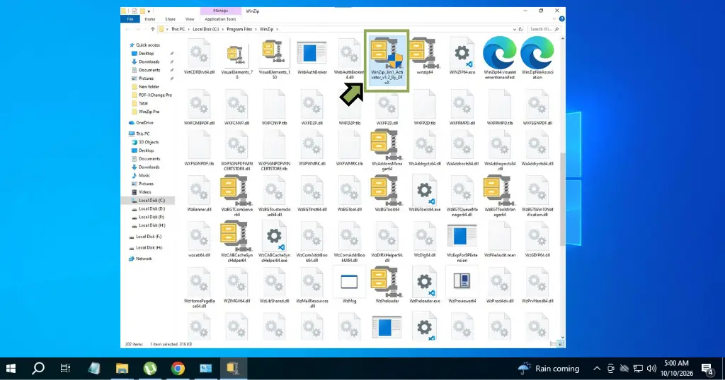Open the View ribbon tab

click(x=190, y=19)
